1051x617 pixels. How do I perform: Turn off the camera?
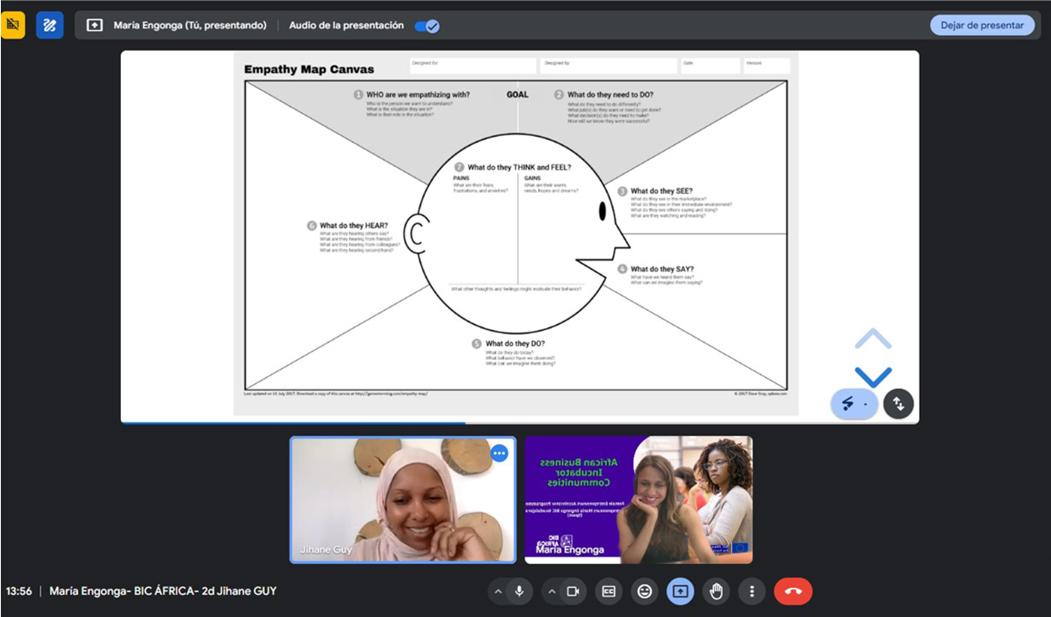pos(574,591)
